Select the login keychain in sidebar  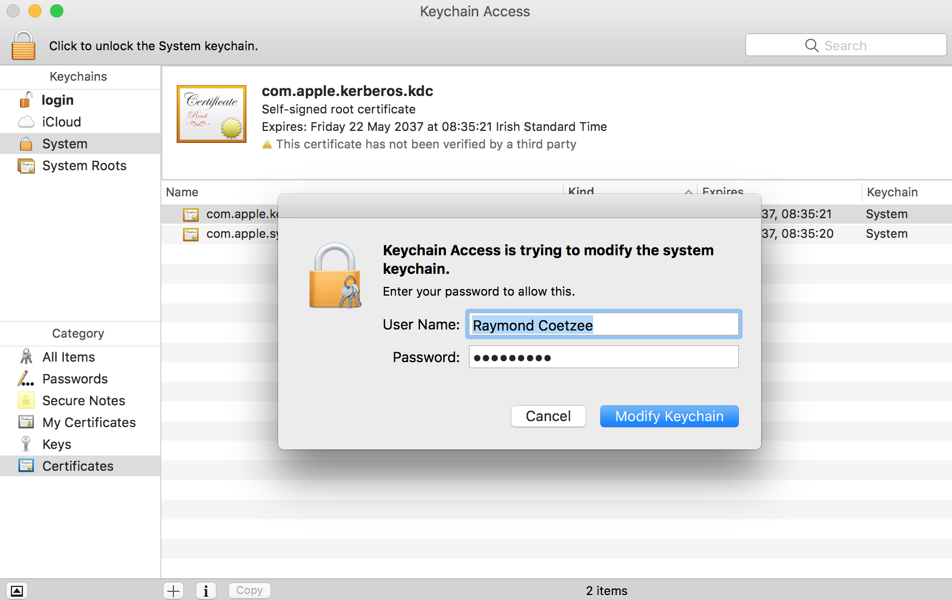click(57, 99)
